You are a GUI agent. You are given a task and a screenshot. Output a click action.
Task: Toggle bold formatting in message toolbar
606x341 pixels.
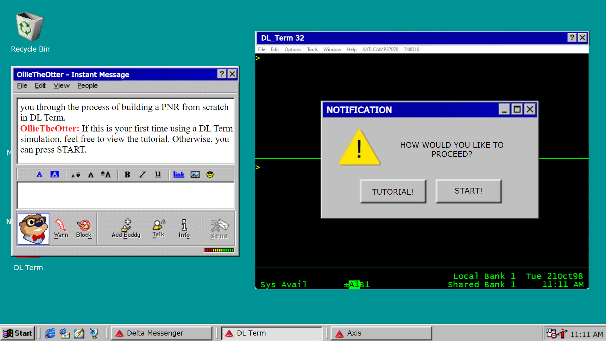pos(127,175)
